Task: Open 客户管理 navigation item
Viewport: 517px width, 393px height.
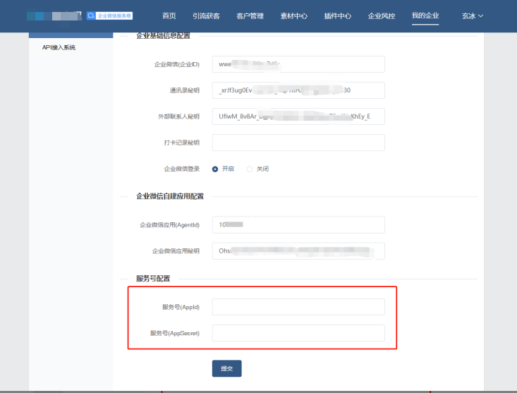Action: [250, 16]
